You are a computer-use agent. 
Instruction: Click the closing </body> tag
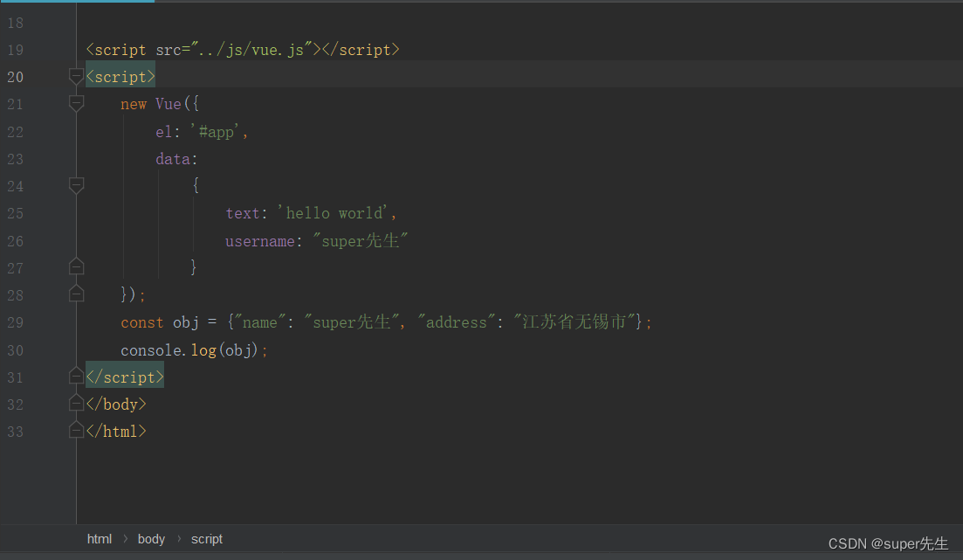coord(116,404)
